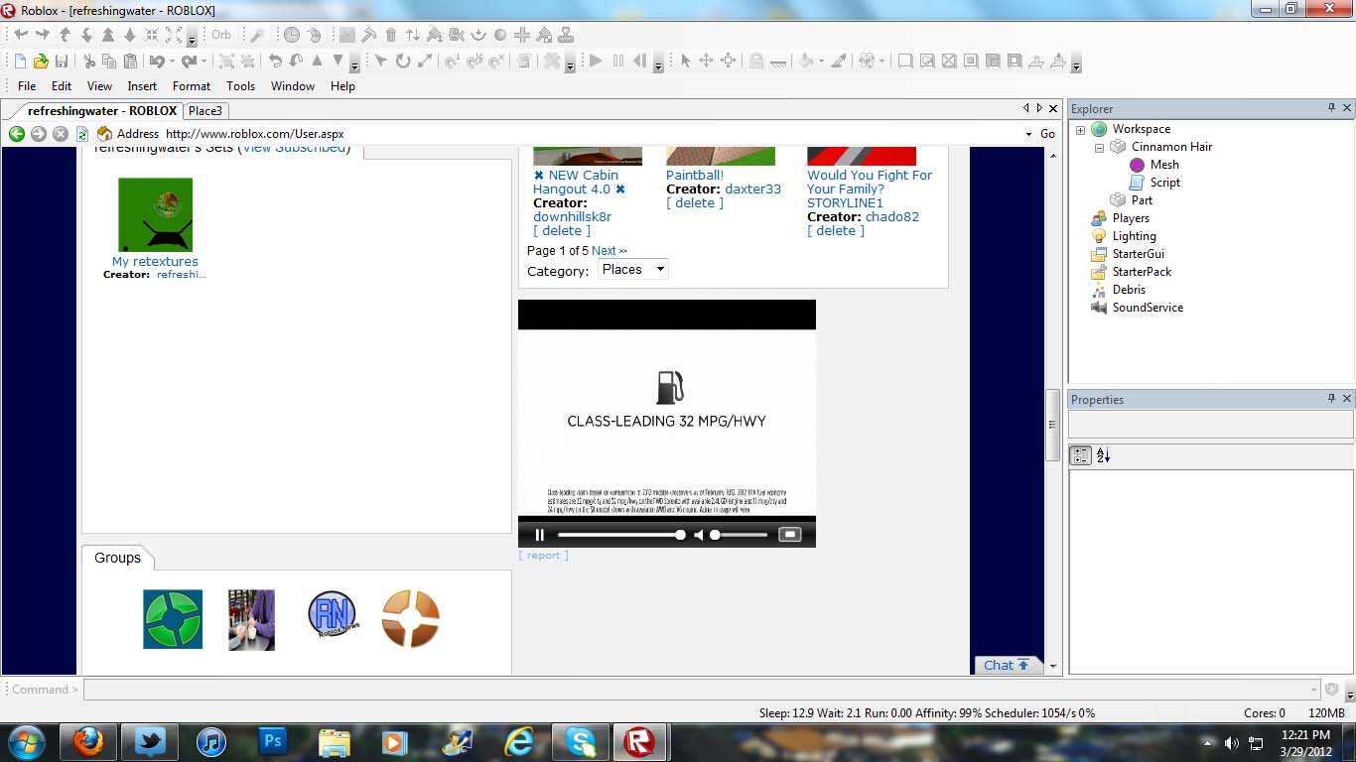Run the game with the Play icon
1356x762 pixels.
(x=596, y=62)
